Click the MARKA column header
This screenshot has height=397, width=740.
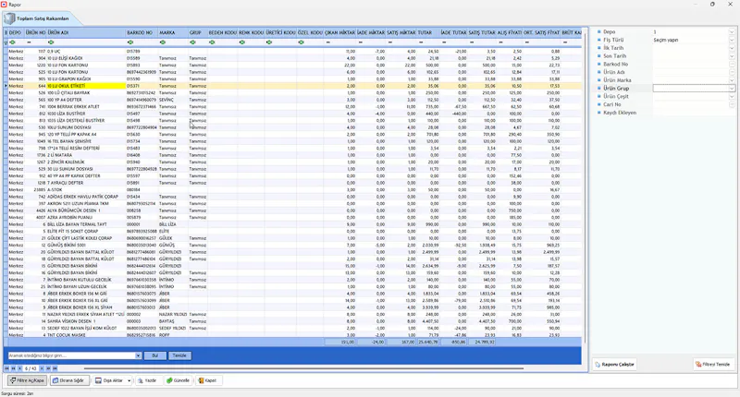173,32
